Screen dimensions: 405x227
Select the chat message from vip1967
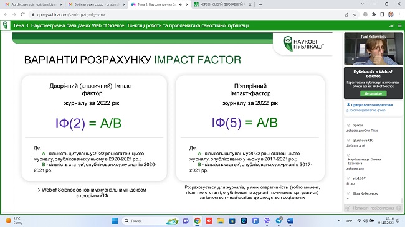356,181
